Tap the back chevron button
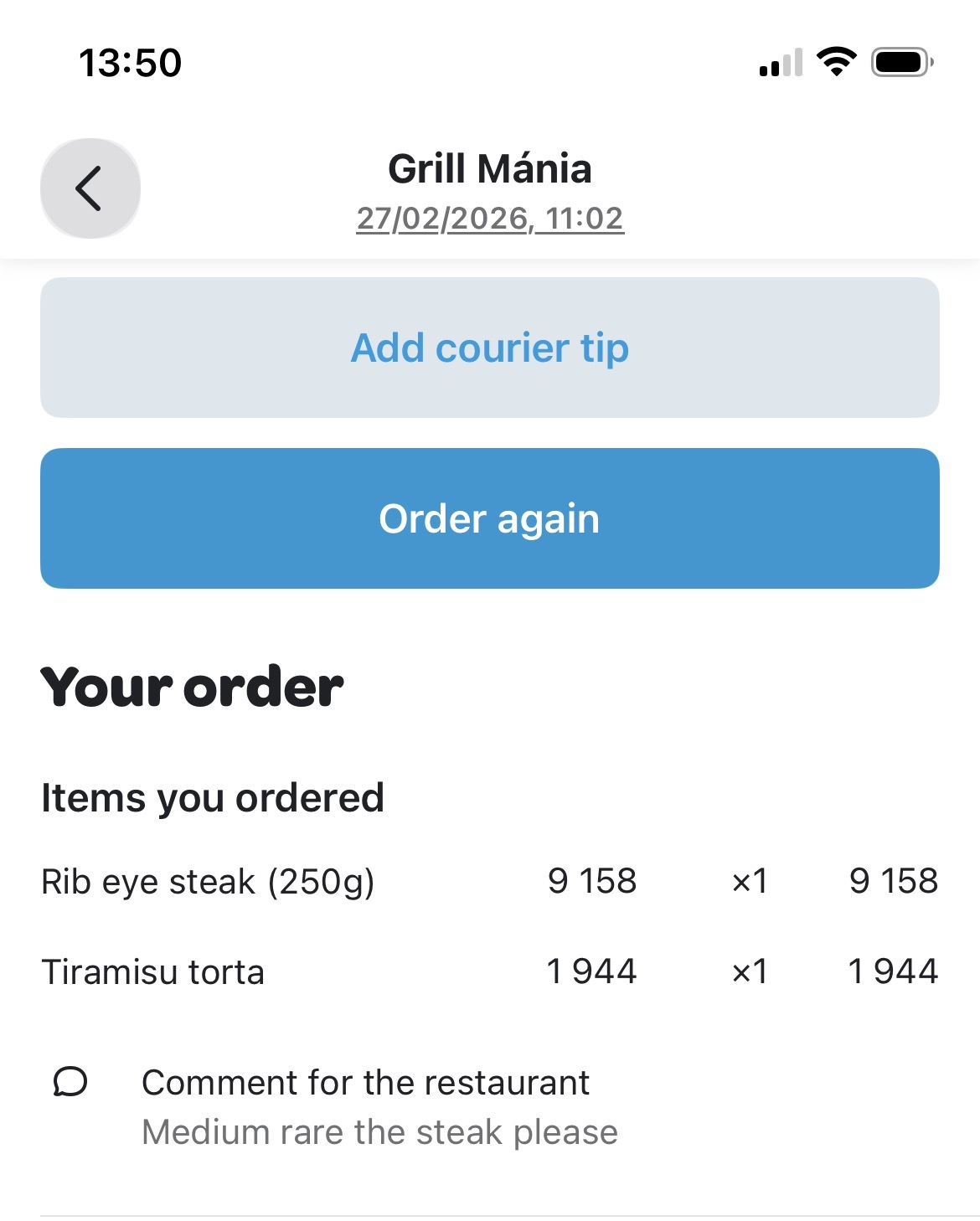The image size is (980, 1221). [90, 188]
